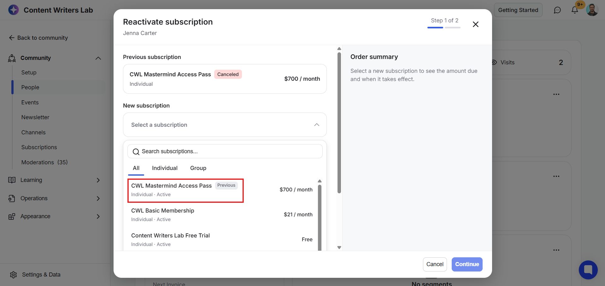Screen dimensions: 605x286
Task: Select CWL Mastermind Access Pass Previous option
Action: 222,190
